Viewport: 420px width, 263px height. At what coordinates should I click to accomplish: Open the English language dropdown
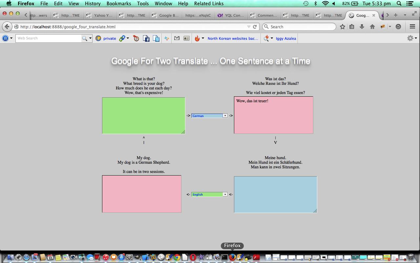209,194
